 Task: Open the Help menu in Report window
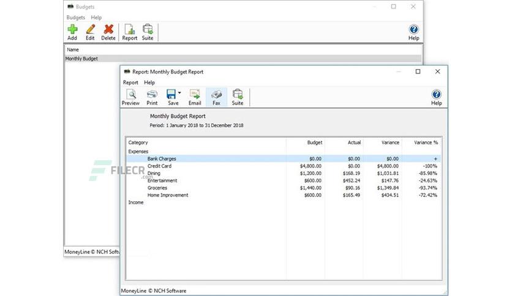click(x=149, y=83)
